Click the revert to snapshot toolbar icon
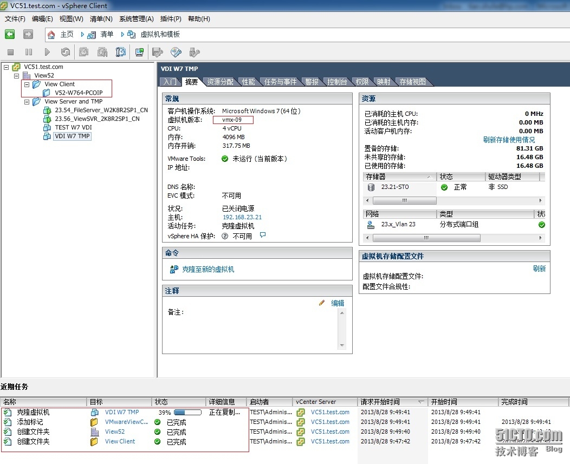Image resolution: width=570 pixels, height=464 pixels. point(102,53)
